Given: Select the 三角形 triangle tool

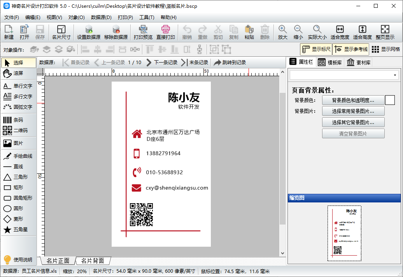Looking at the screenshot, I should click(x=19, y=177).
